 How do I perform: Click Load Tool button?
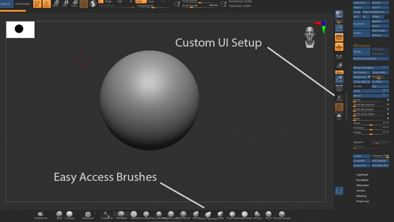coord(361,3)
